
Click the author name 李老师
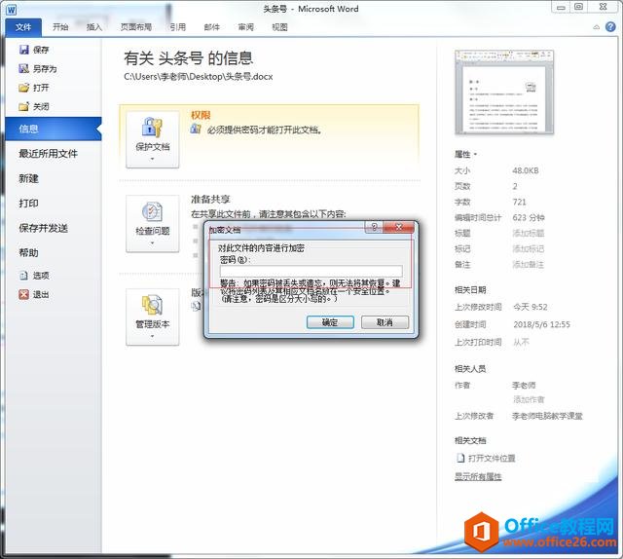coord(524,385)
